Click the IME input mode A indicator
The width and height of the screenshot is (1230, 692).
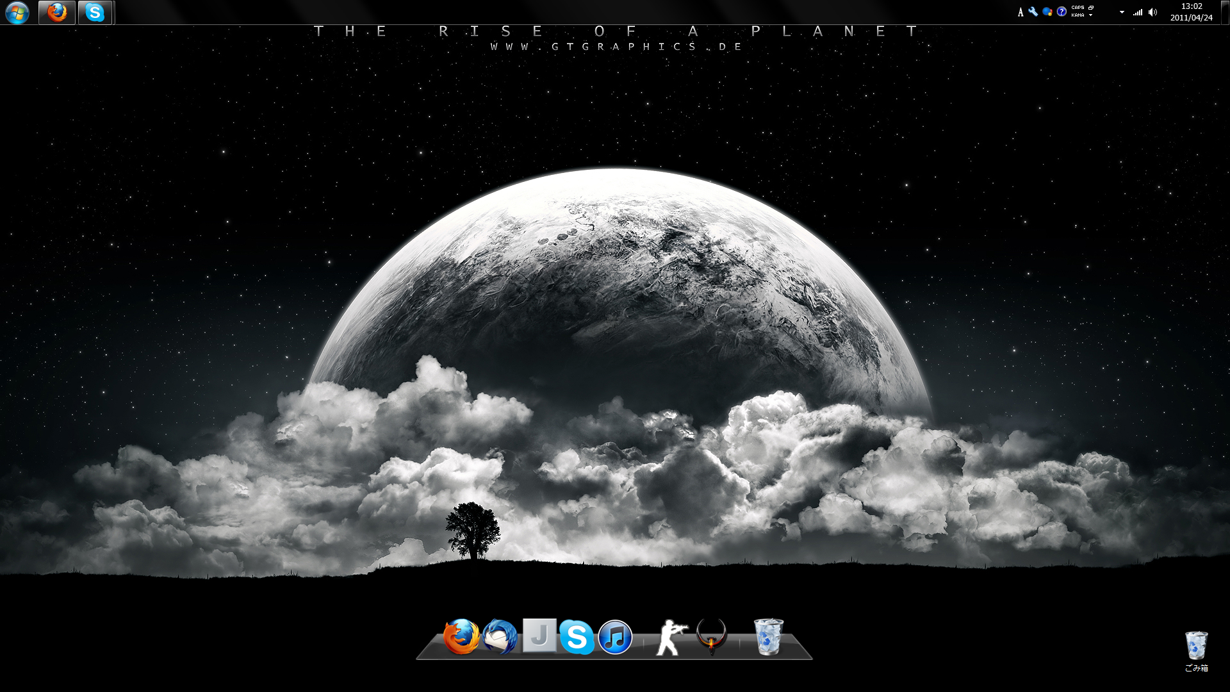click(1021, 12)
